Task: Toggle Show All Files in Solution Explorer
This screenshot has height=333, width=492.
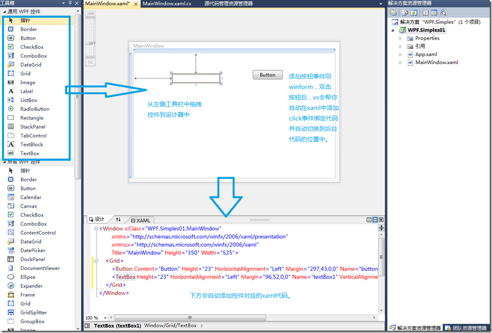Action: coord(405,13)
